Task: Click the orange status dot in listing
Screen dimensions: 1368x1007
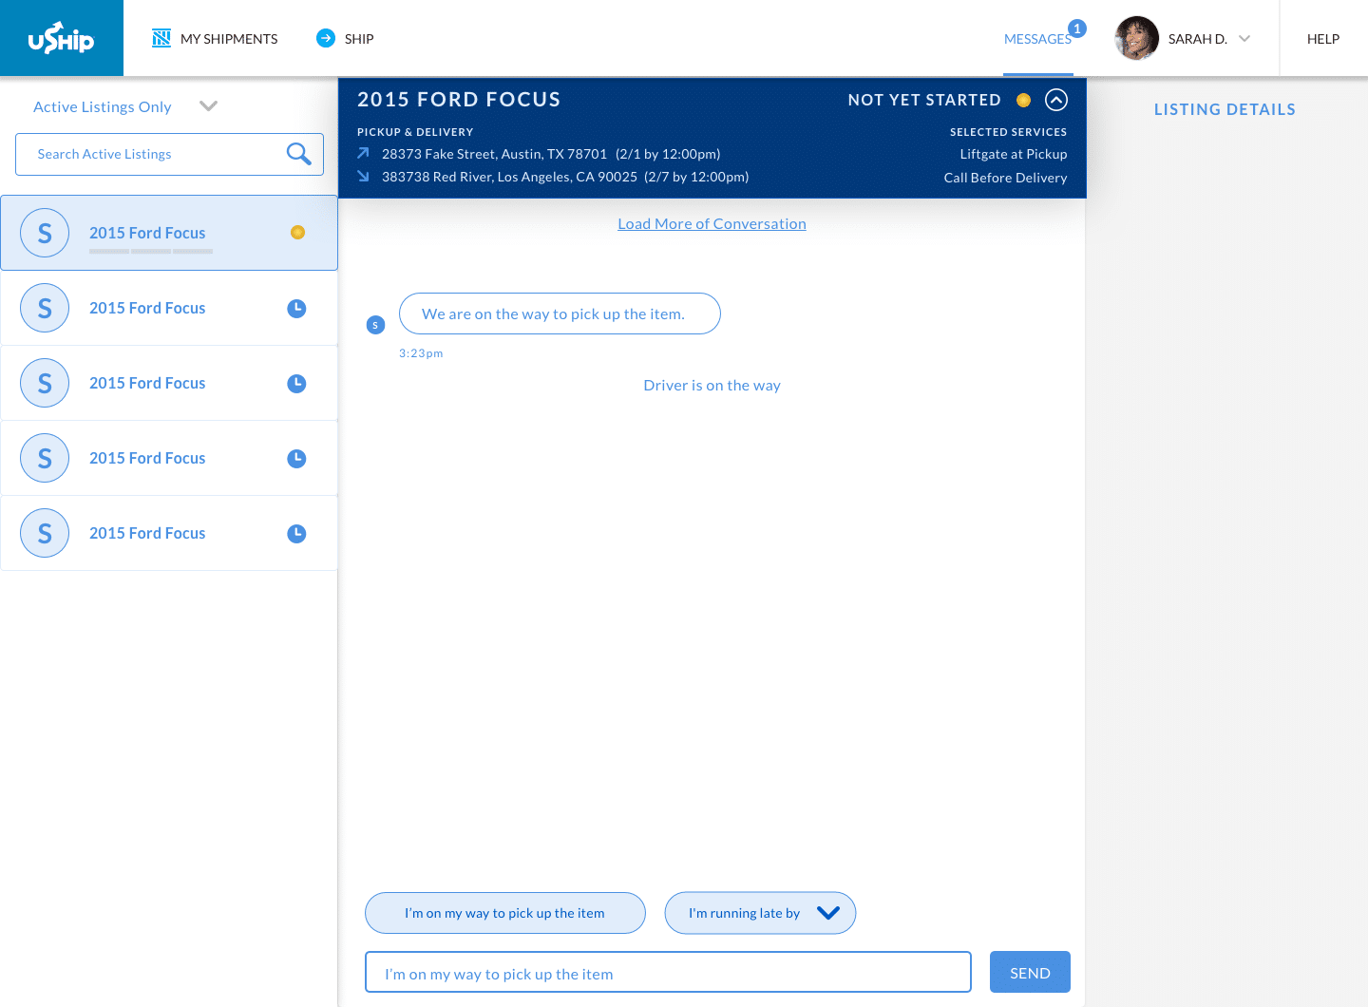Action: point(297,232)
